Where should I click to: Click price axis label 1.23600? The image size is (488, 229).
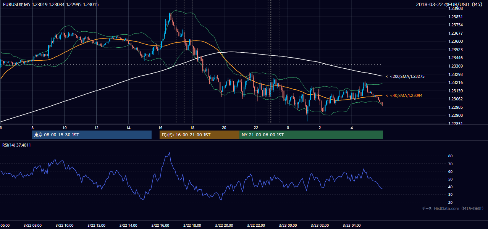(x=455, y=41)
